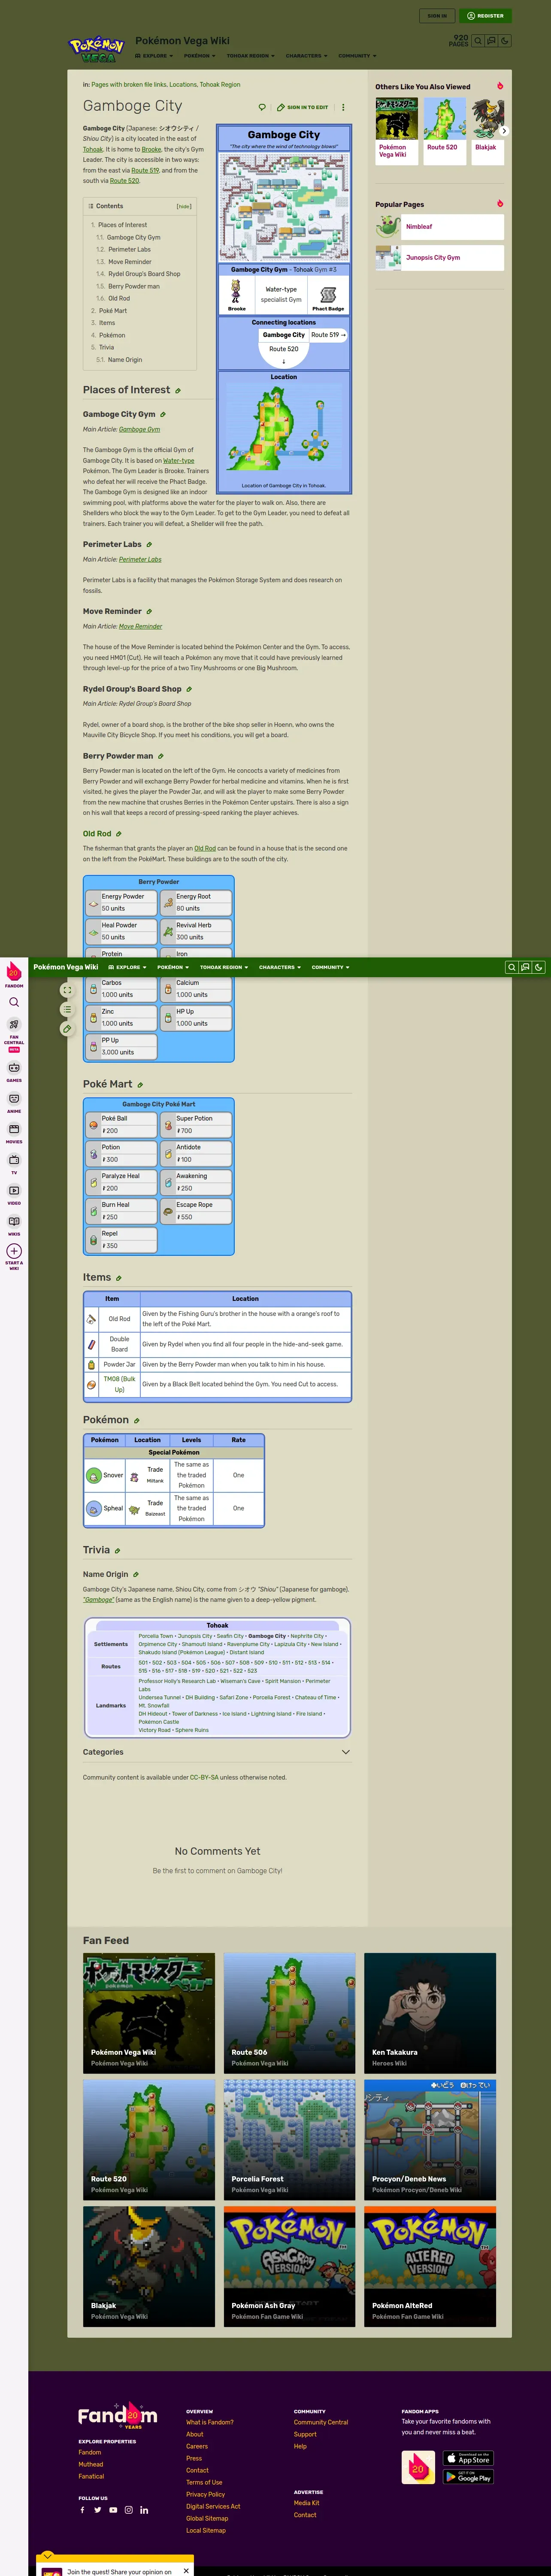The width and height of the screenshot is (551, 2576).
Task: Click Start a Wiki plus icon
Action: [x=14, y=1251]
